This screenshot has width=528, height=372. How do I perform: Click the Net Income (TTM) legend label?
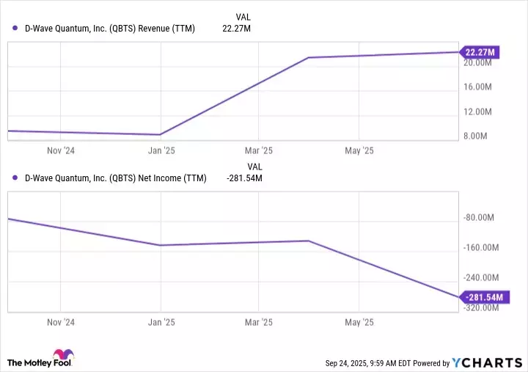(116, 178)
